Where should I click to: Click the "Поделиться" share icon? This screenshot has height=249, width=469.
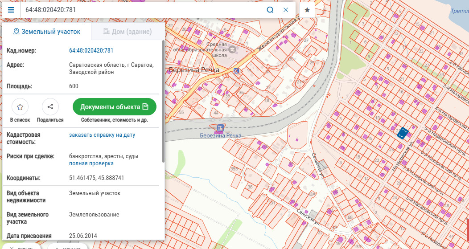(x=50, y=107)
